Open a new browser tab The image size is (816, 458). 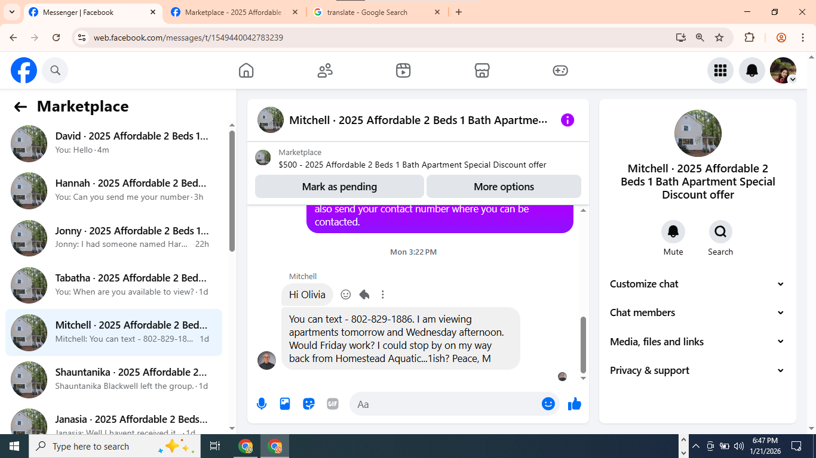tap(459, 12)
